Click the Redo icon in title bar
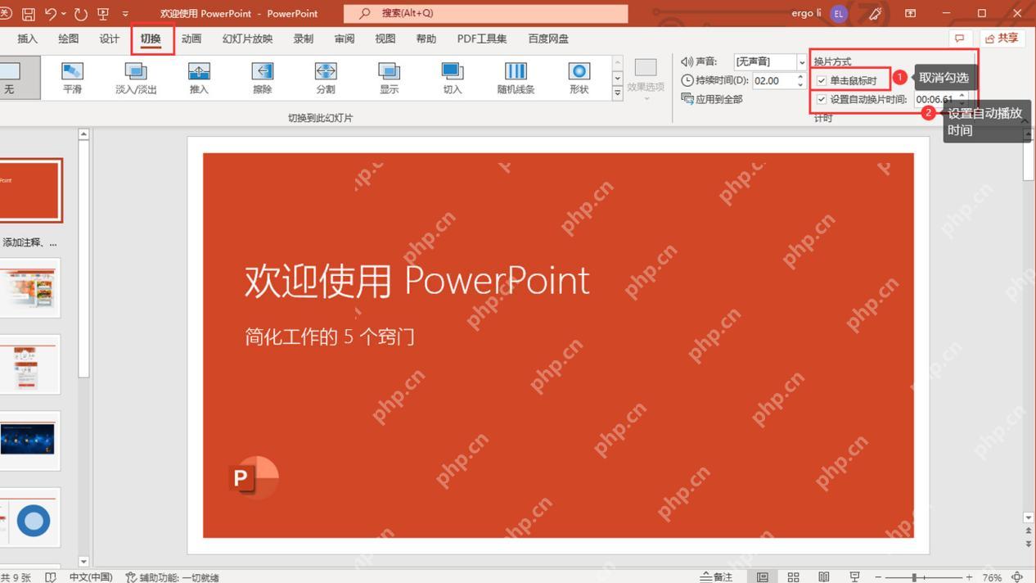This screenshot has height=583, width=1036. click(80, 14)
